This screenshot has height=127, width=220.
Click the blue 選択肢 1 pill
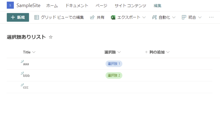click(114, 64)
